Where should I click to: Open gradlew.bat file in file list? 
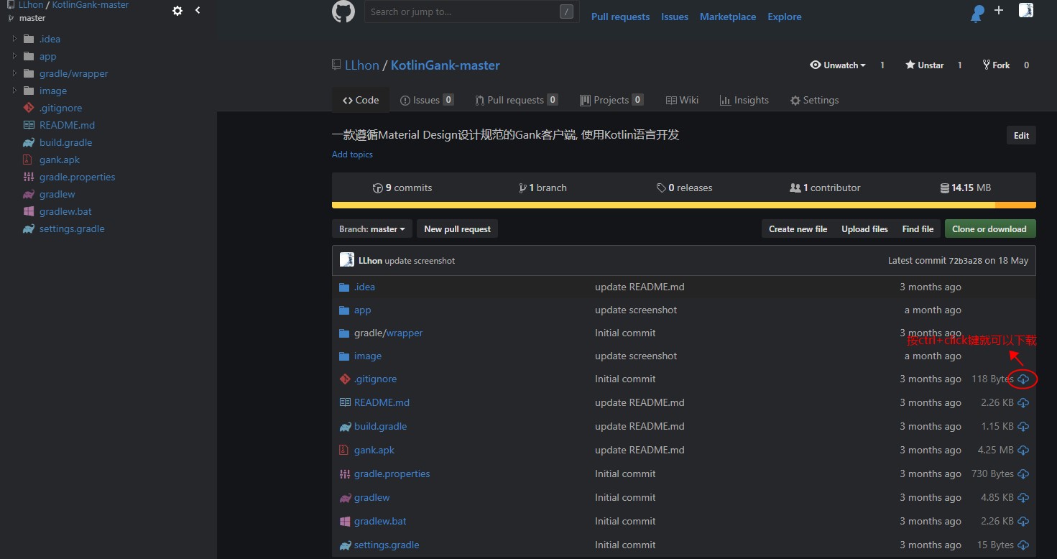(x=380, y=521)
